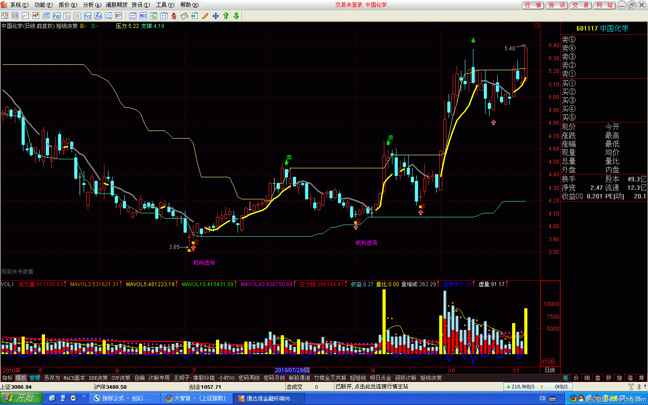
Task: Apply the MACD基本 template tab
Action: [x=74, y=378]
